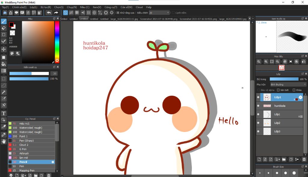Toggle the Bảo vệ alpha checkbox
The image size is (308, 177).
(259, 90)
